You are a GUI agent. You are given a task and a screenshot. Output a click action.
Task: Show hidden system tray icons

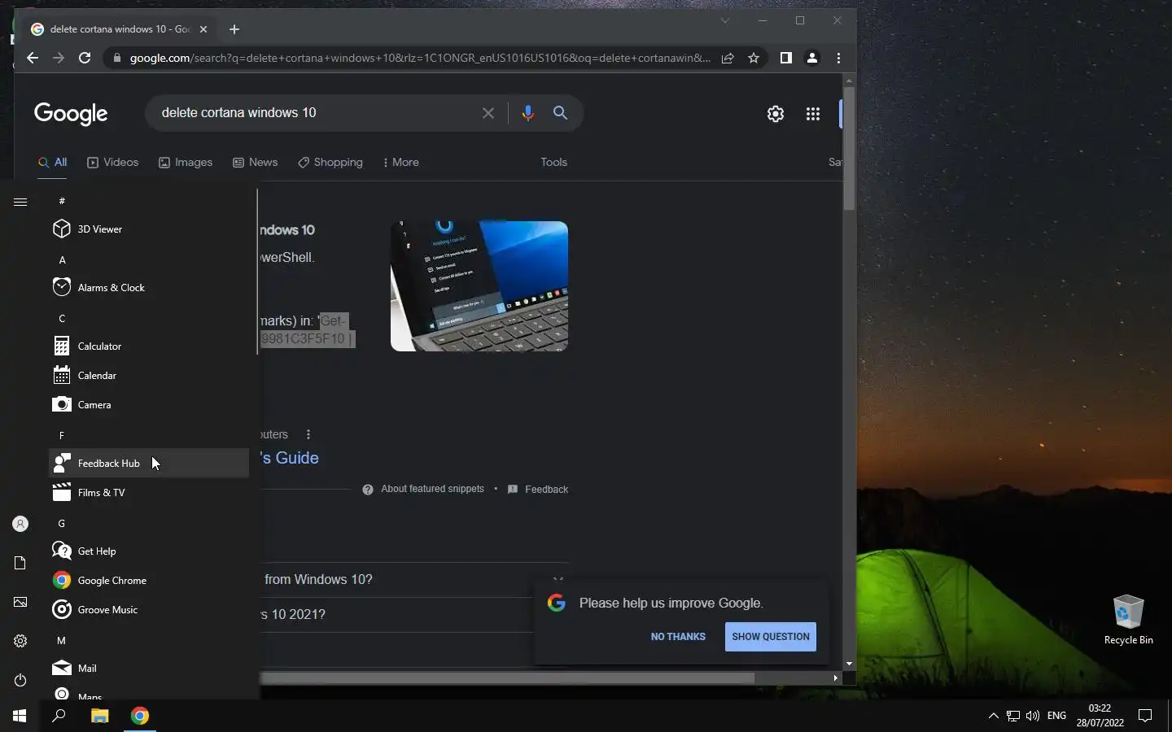(x=993, y=716)
